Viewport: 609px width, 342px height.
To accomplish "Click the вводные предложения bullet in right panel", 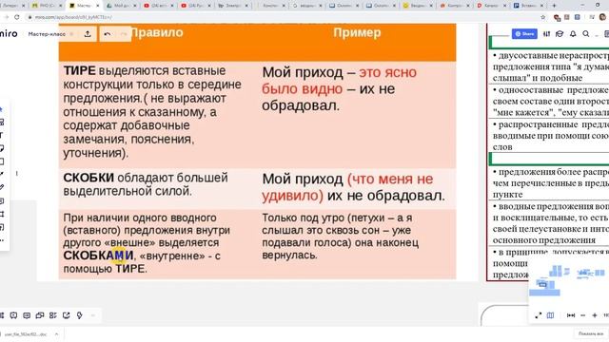I will tap(550, 223).
